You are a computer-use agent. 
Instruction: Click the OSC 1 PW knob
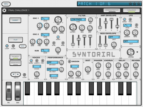[x=47, y=26]
